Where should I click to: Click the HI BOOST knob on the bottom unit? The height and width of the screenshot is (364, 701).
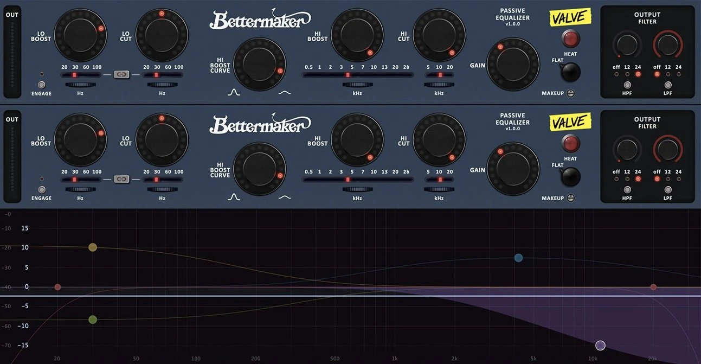point(357,139)
